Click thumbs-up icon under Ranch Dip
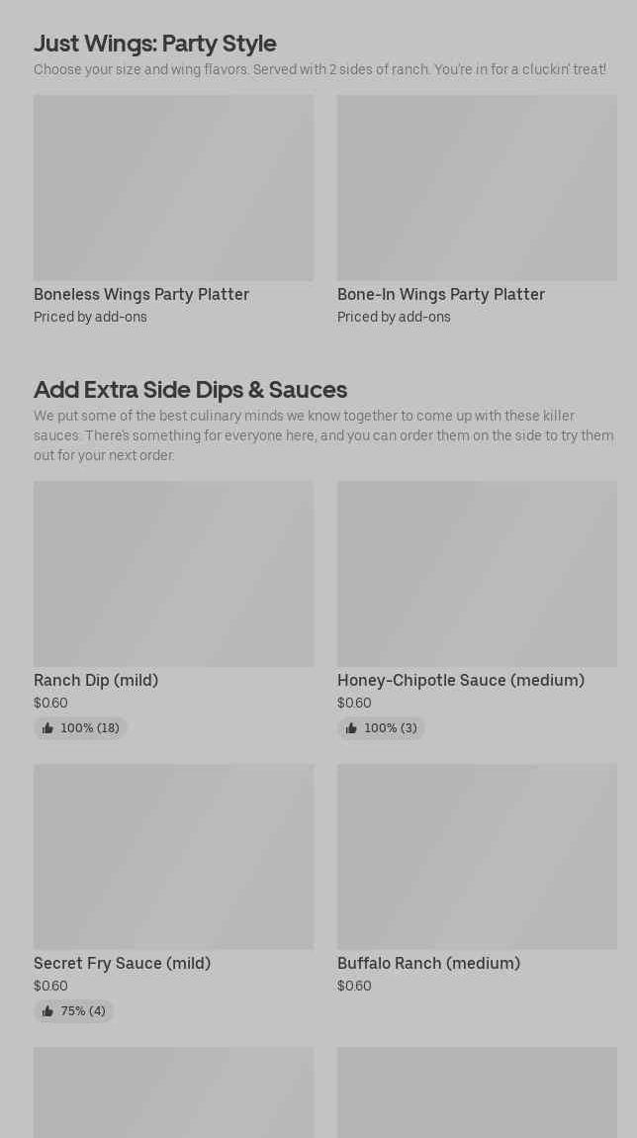 (47, 728)
